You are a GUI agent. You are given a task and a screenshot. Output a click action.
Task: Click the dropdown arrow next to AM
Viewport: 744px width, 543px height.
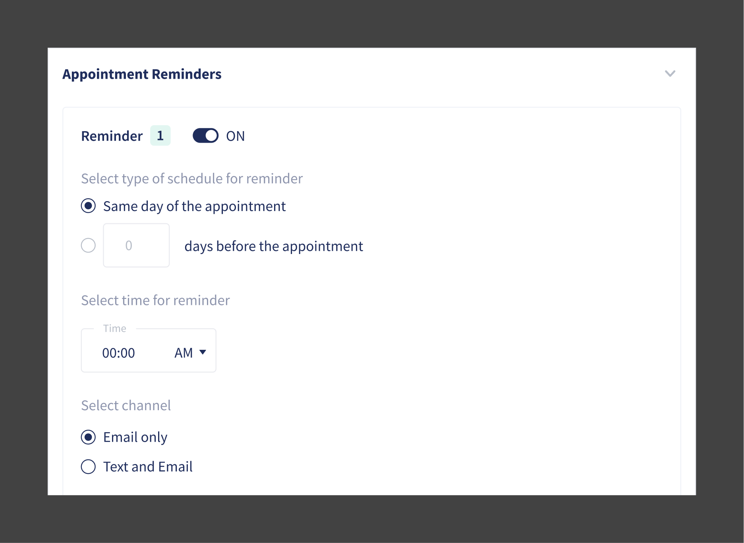[204, 352]
